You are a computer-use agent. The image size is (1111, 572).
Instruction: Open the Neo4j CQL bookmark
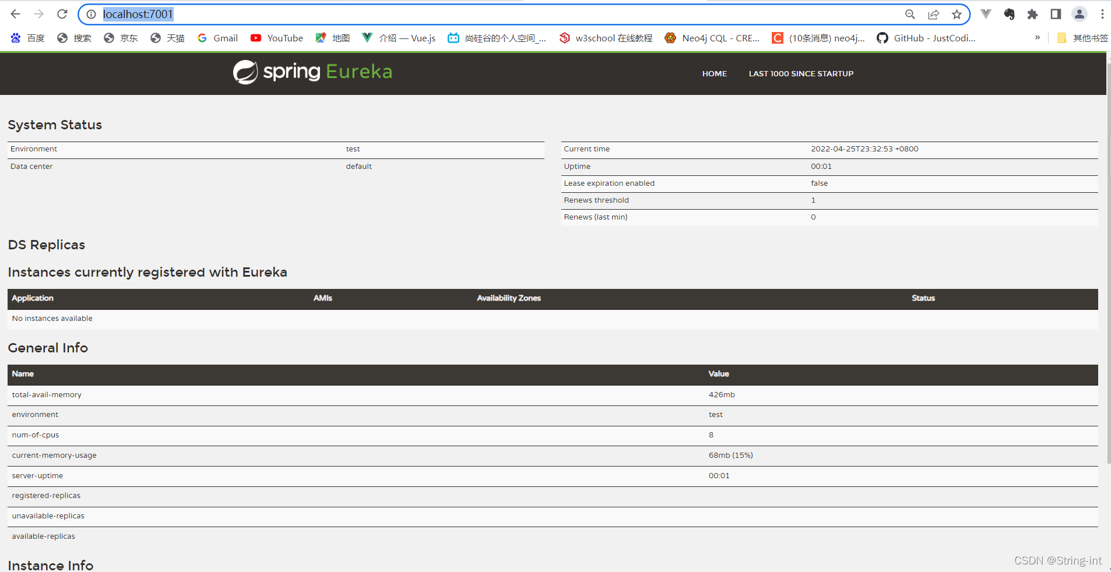(712, 38)
